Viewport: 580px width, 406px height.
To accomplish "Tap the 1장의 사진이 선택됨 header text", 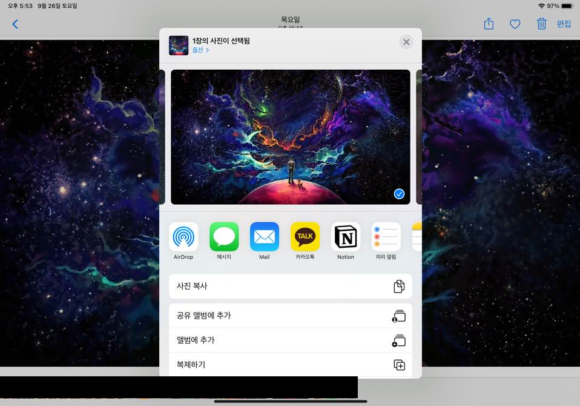I will point(221,41).
